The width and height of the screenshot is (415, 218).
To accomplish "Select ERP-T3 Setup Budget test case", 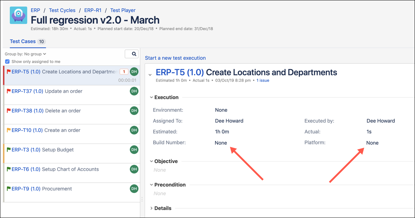I will (x=58, y=150).
